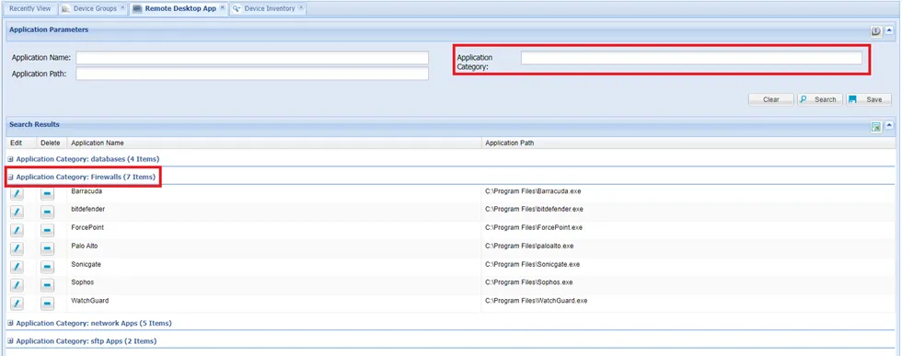The height and width of the screenshot is (356, 902).
Task: Delete the Palo Alto application entry
Action: [x=47, y=249]
